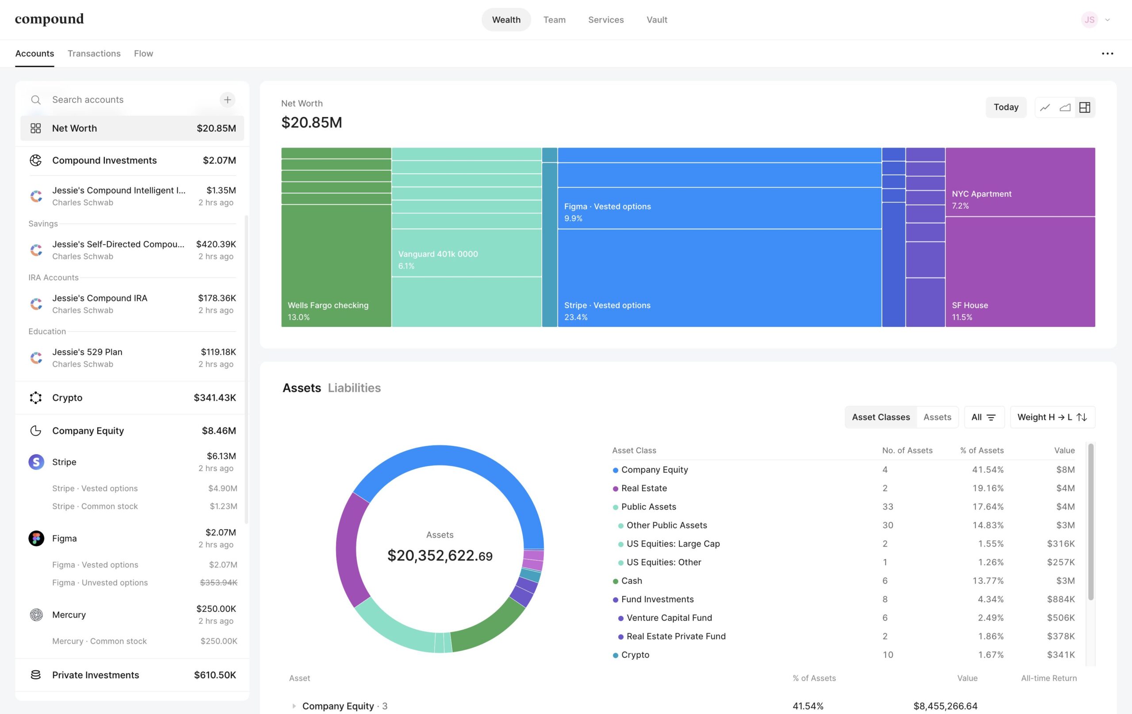Select Figma · Unvested options sidebar entry
Image resolution: width=1132 pixels, height=714 pixels.
144,582
